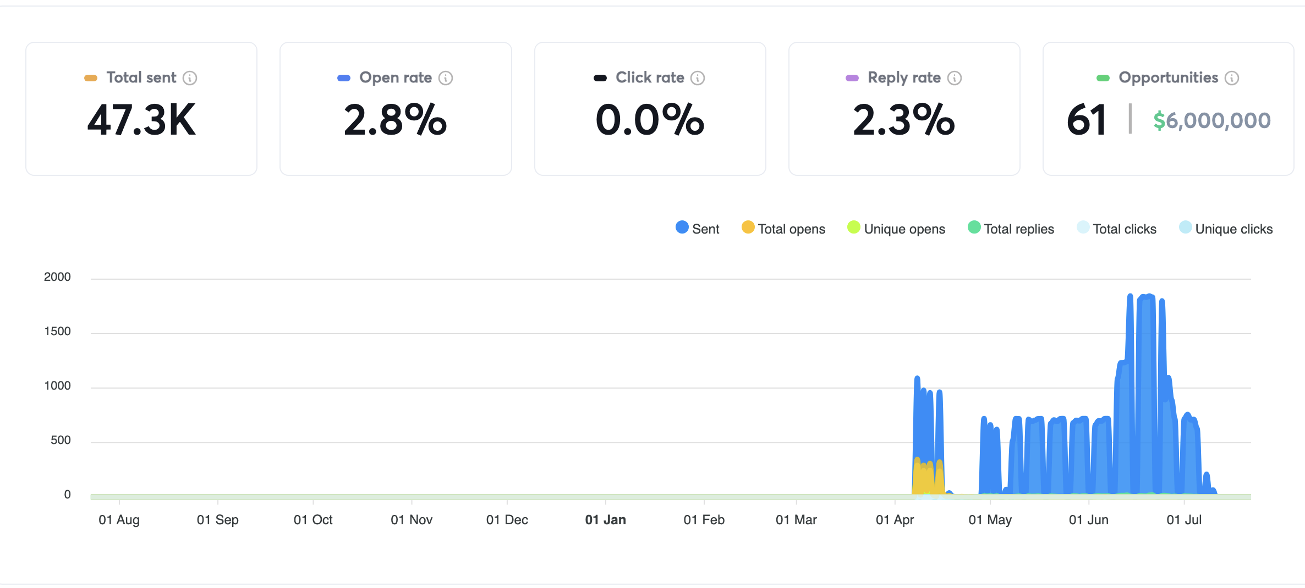Click the Open rate card title
The width and height of the screenshot is (1305, 588).
[396, 77]
